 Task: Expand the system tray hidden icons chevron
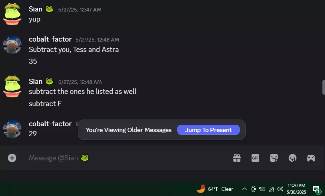(244, 189)
